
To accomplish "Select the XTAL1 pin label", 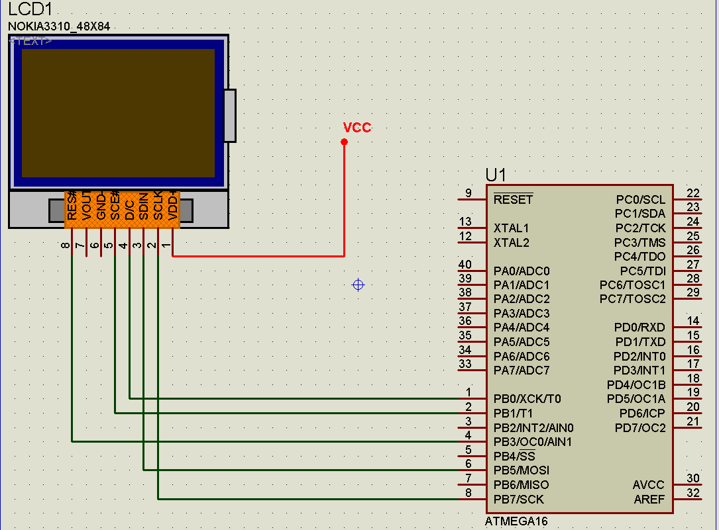I will click(x=511, y=228).
